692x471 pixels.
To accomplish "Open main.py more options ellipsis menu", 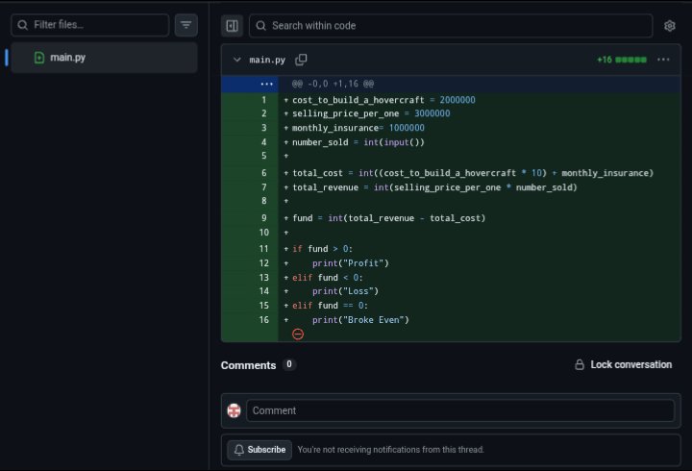I will pyautogui.click(x=663, y=60).
